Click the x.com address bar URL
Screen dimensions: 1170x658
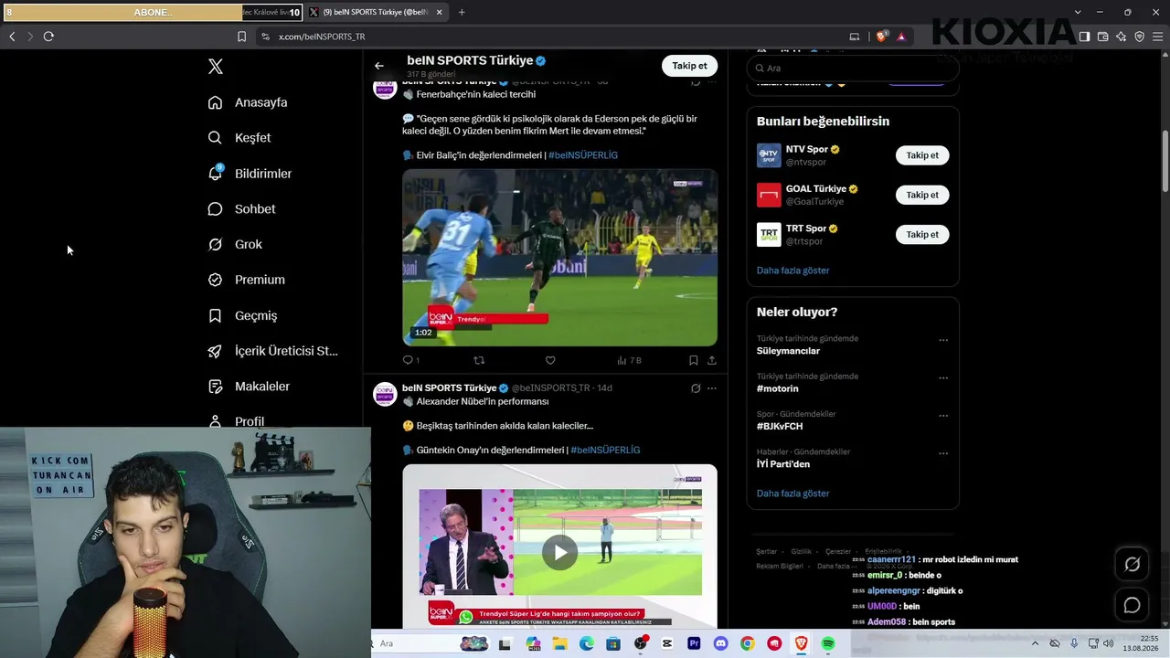coord(322,37)
